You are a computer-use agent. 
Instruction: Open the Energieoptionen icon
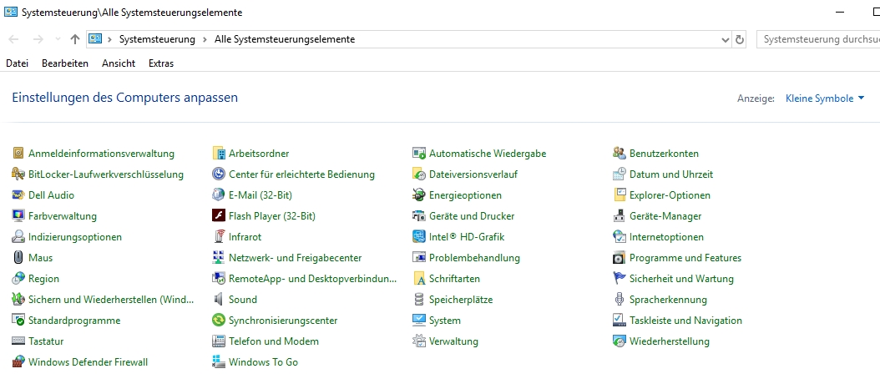tap(419, 195)
